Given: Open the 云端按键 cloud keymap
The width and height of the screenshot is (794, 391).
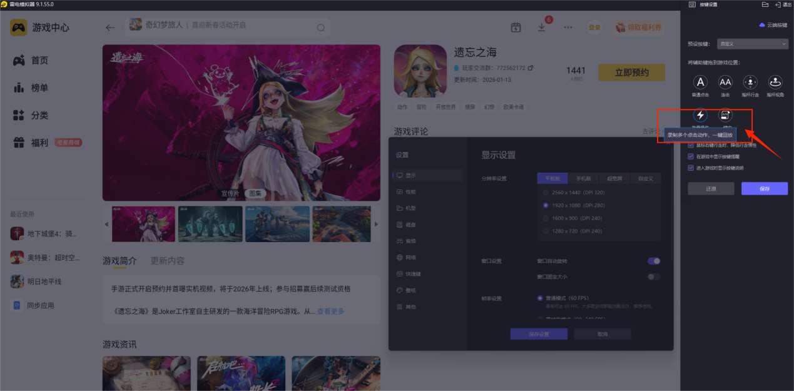Looking at the screenshot, I should 773,25.
